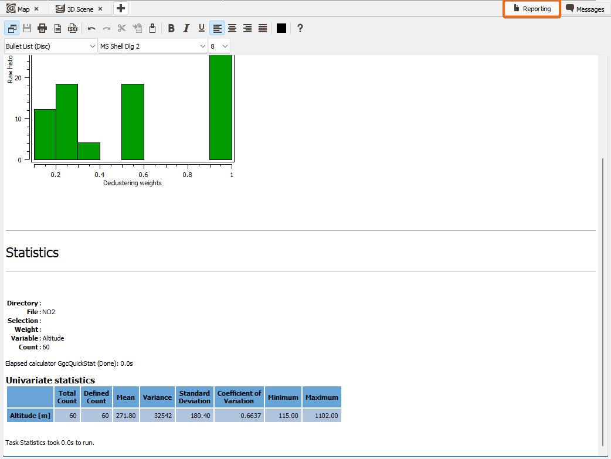Screen dimensions: 611x459
Task: Open the Messages panel
Action: [585, 9]
